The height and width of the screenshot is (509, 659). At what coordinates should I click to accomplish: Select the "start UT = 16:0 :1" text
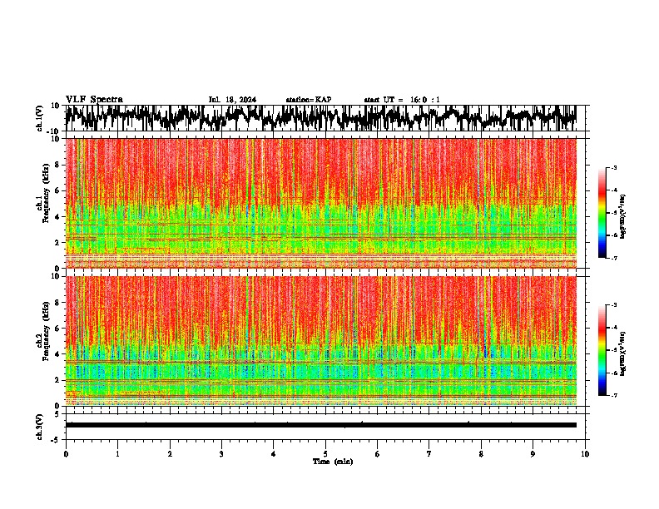(402, 100)
